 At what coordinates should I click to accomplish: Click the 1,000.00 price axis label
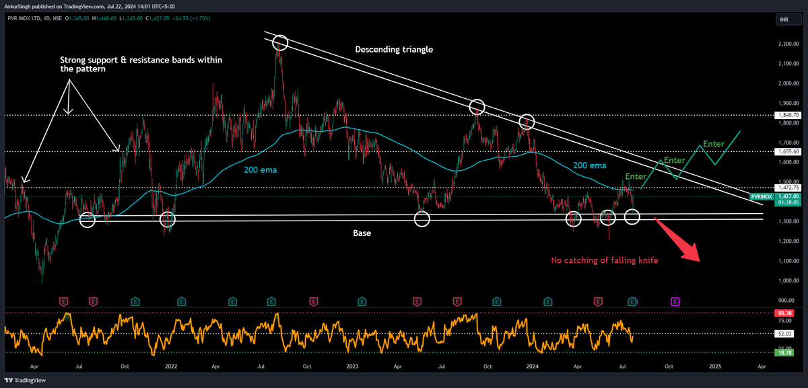(788, 280)
